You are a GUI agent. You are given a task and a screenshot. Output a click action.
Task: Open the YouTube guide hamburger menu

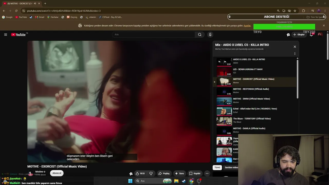[5, 35]
